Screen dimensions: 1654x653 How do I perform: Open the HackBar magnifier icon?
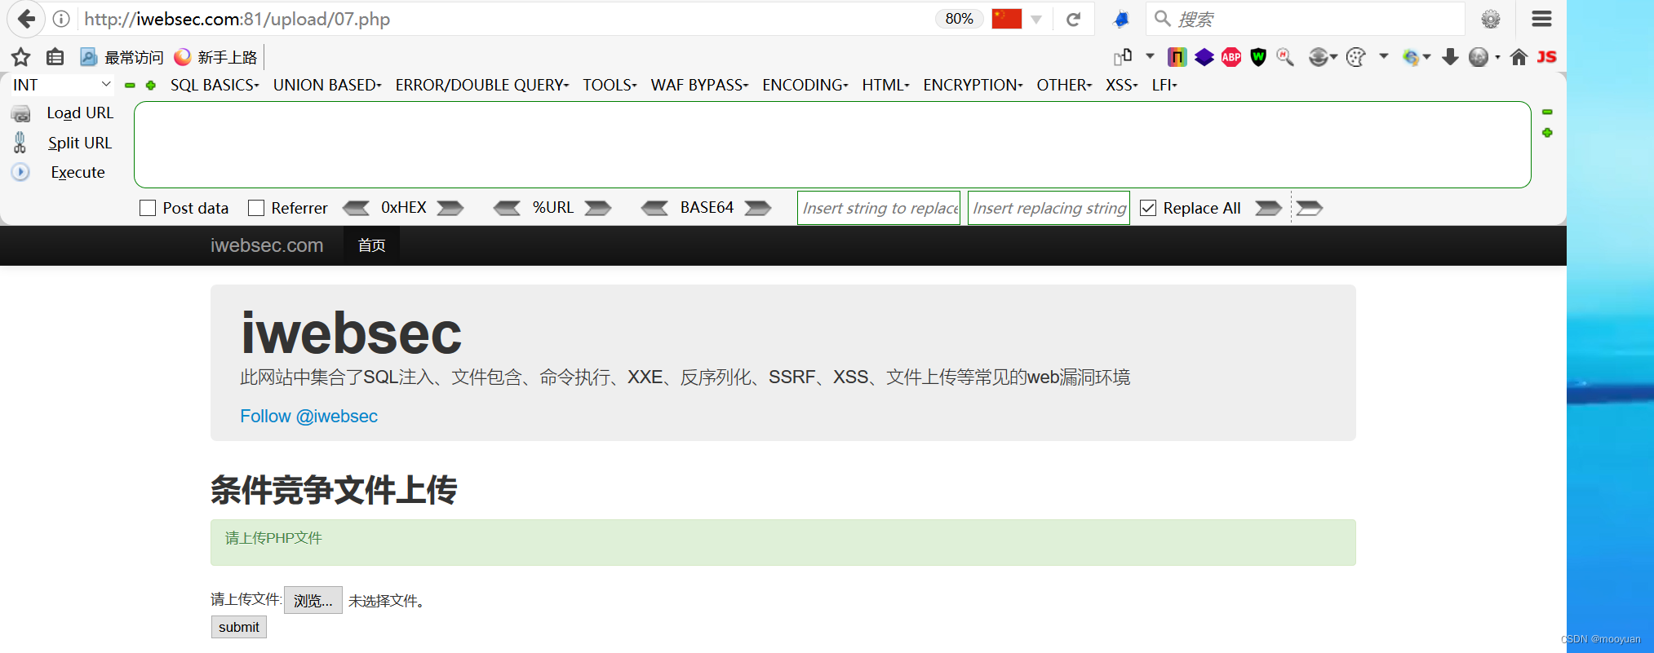[x=1285, y=57]
